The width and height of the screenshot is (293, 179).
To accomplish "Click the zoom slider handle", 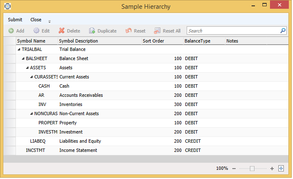I will point(252,169).
